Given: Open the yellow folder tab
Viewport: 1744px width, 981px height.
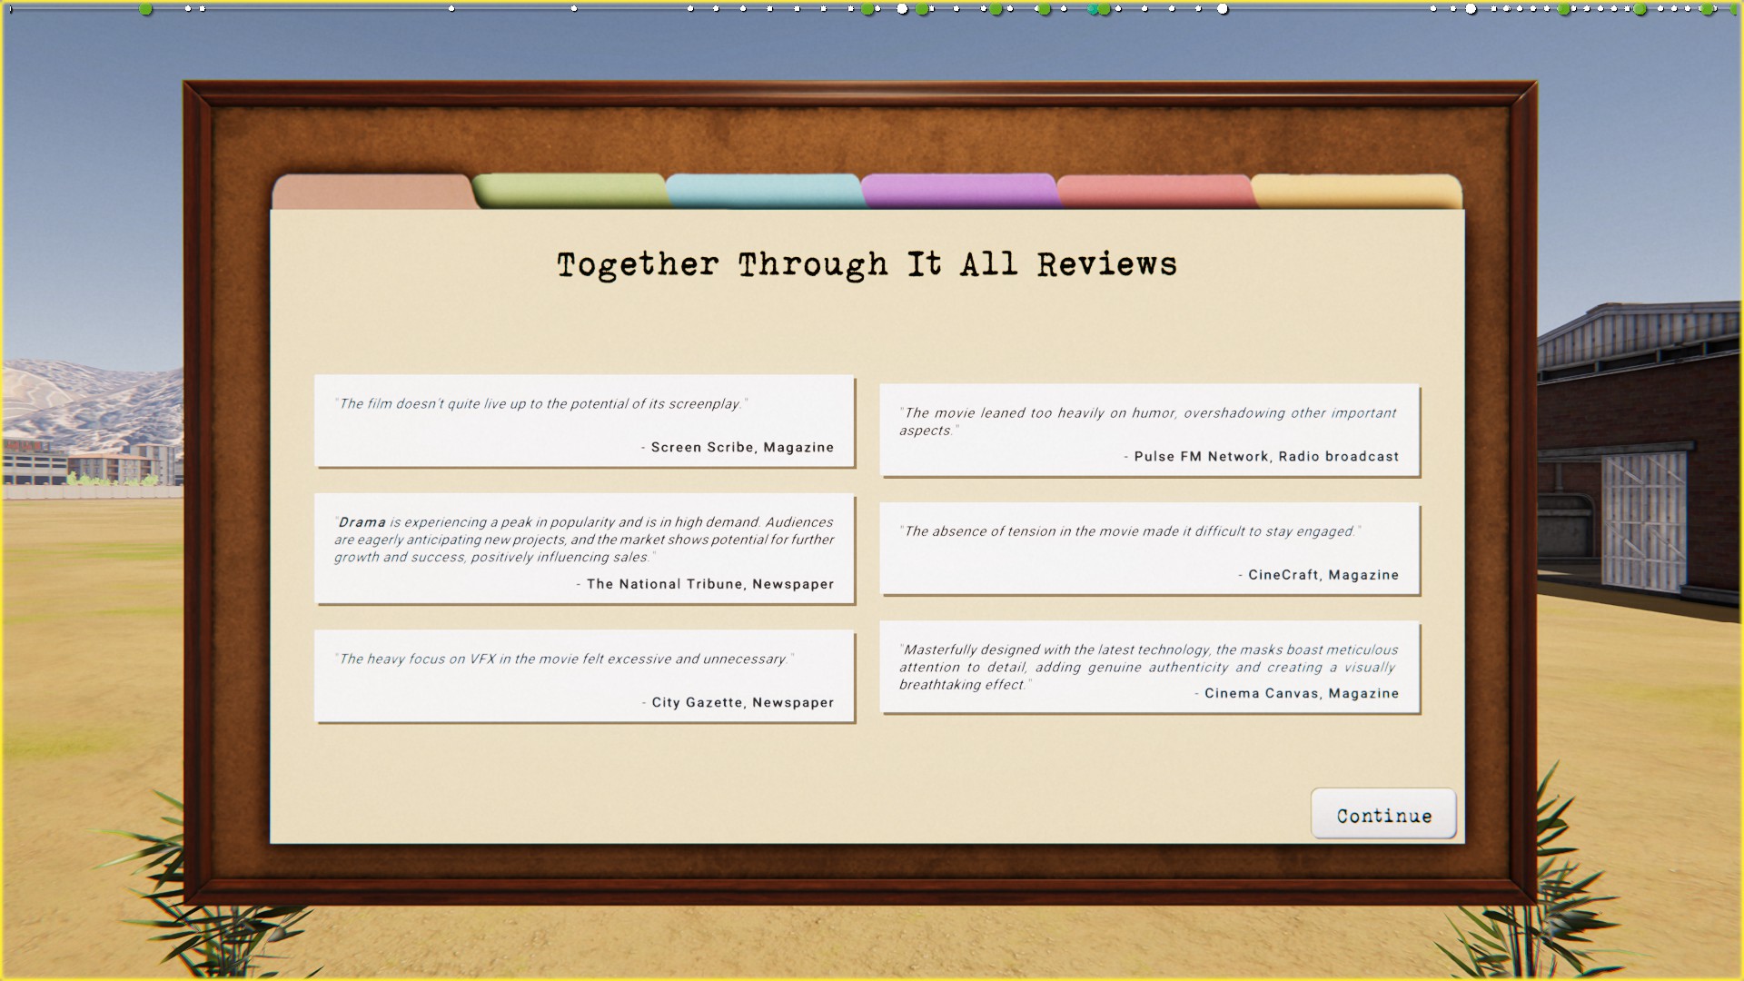Looking at the screenshot, I should click(1357, 192).
